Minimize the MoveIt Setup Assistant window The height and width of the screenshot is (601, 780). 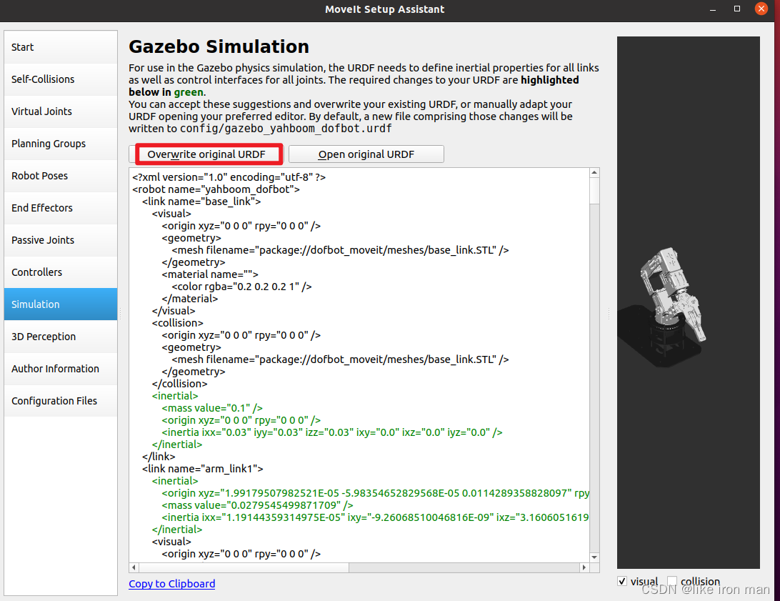(x=713, y=9)
